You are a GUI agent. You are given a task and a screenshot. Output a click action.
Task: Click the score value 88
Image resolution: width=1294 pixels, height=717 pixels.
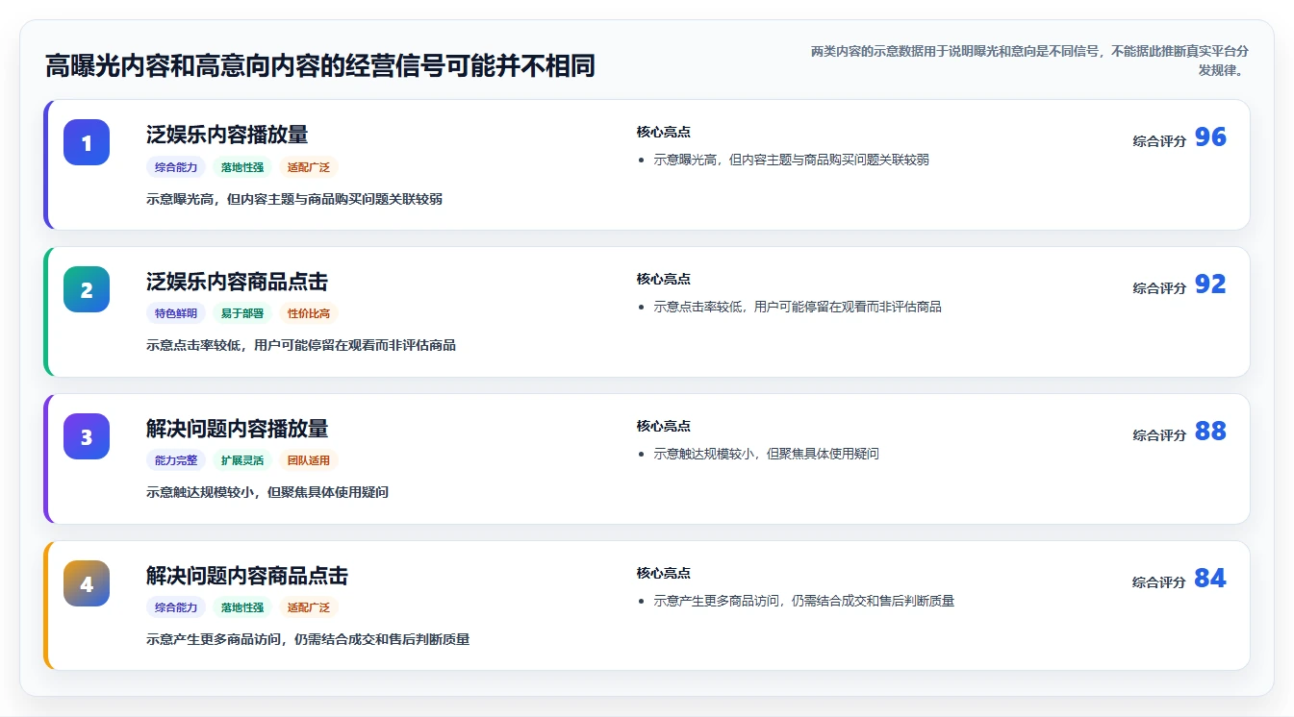[x=1210, y=432]
